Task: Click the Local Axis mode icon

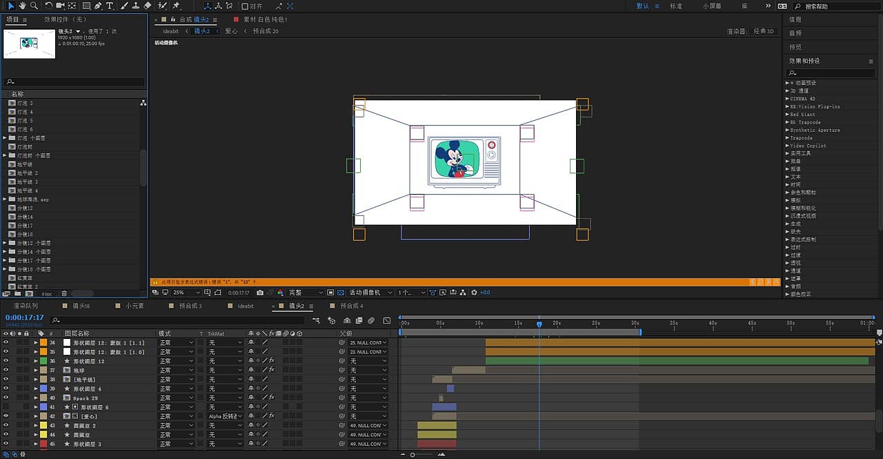Action: (208, 6)
